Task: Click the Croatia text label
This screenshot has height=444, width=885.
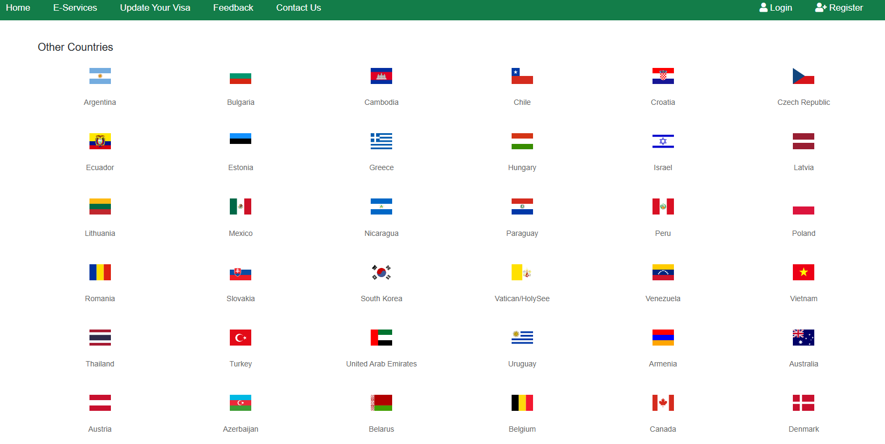Action: tap(663, 102)
